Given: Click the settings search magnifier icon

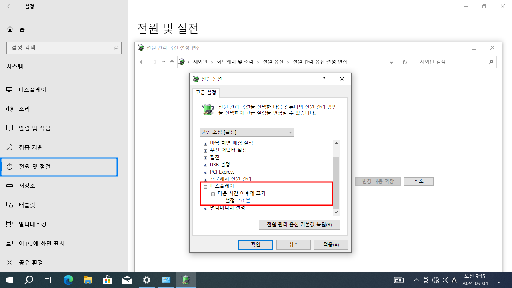Looking at the screenshot, I should click(116, 48).
